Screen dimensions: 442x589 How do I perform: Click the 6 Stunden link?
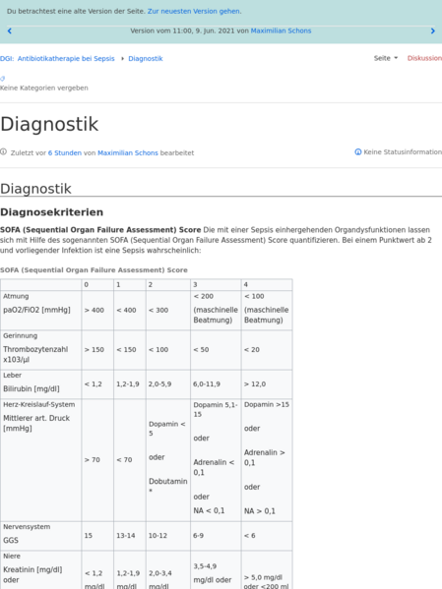(x=65, y=152)
